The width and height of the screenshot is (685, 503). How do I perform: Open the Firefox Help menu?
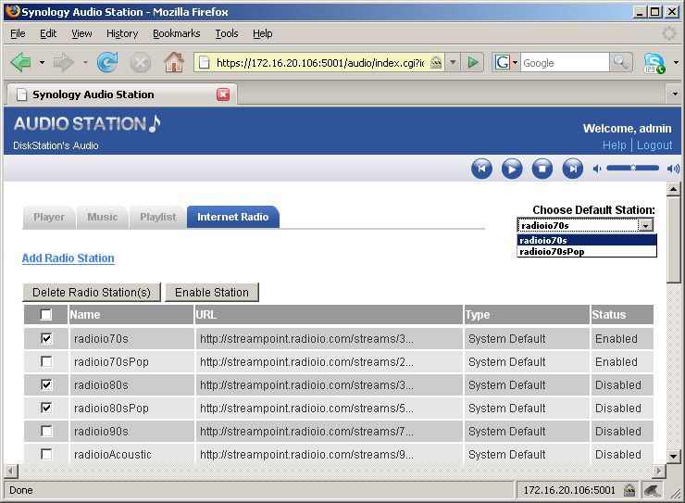click(x=262, y=33)
